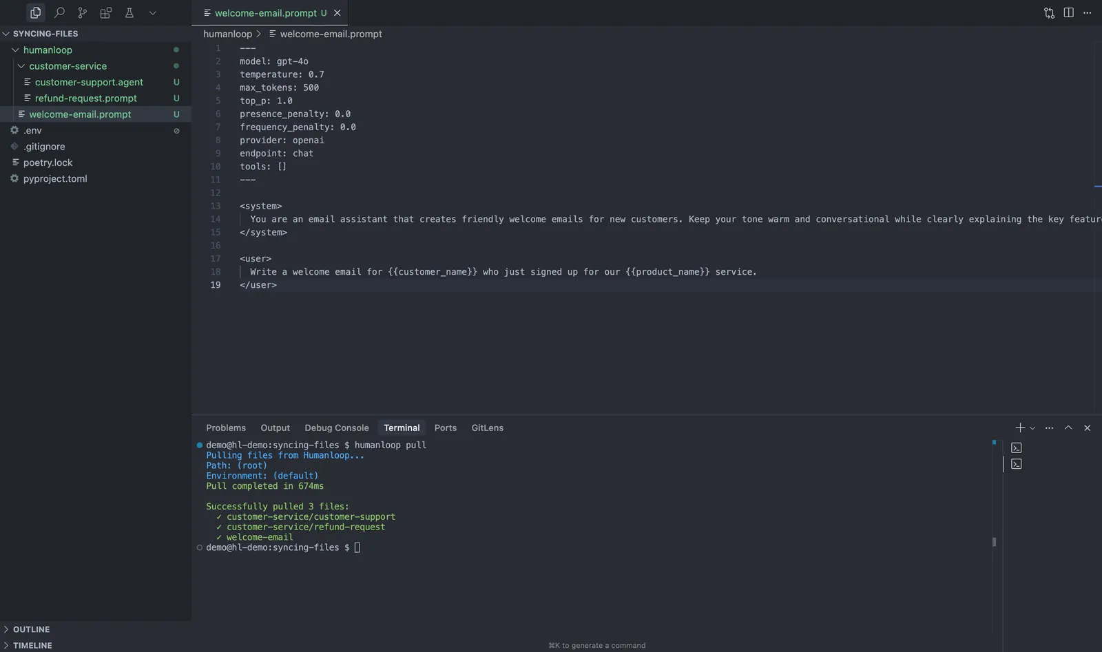Select the Terminal panel tab
This screenshot has height=652, width=1102.
click(402, 428)
